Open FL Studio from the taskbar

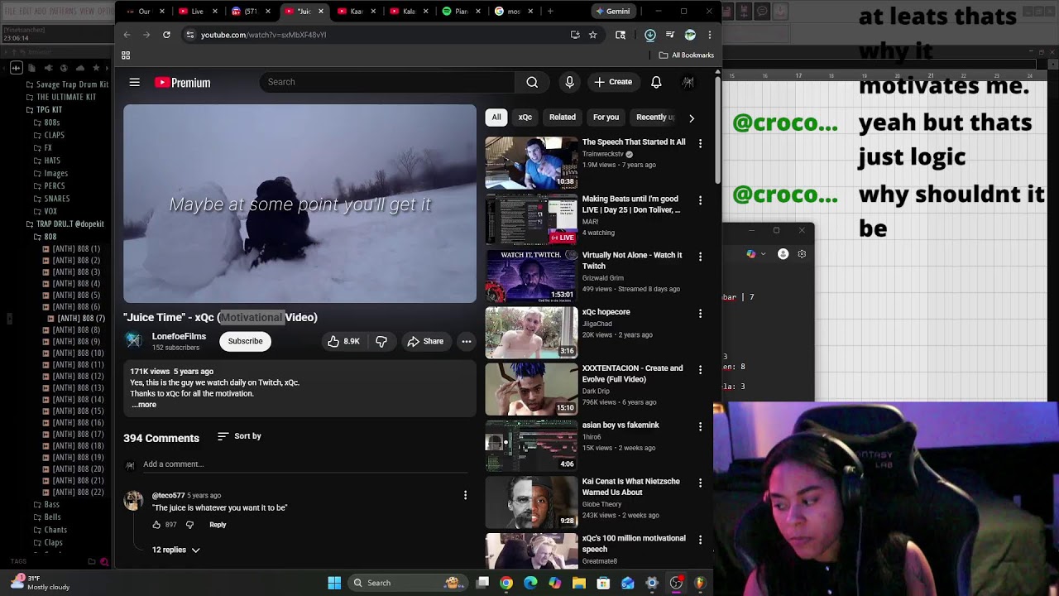click(700, 583)
